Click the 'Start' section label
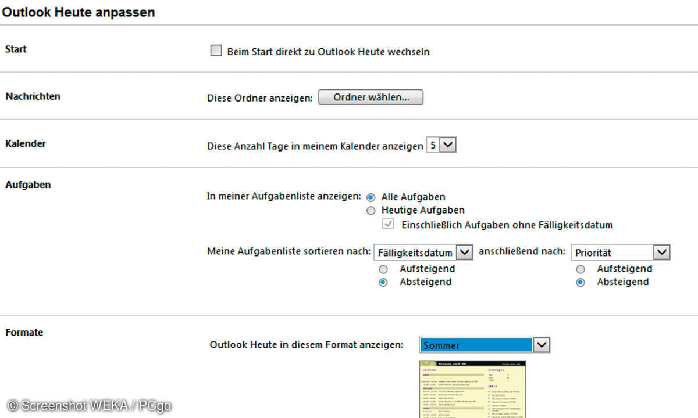 (16, 49)
